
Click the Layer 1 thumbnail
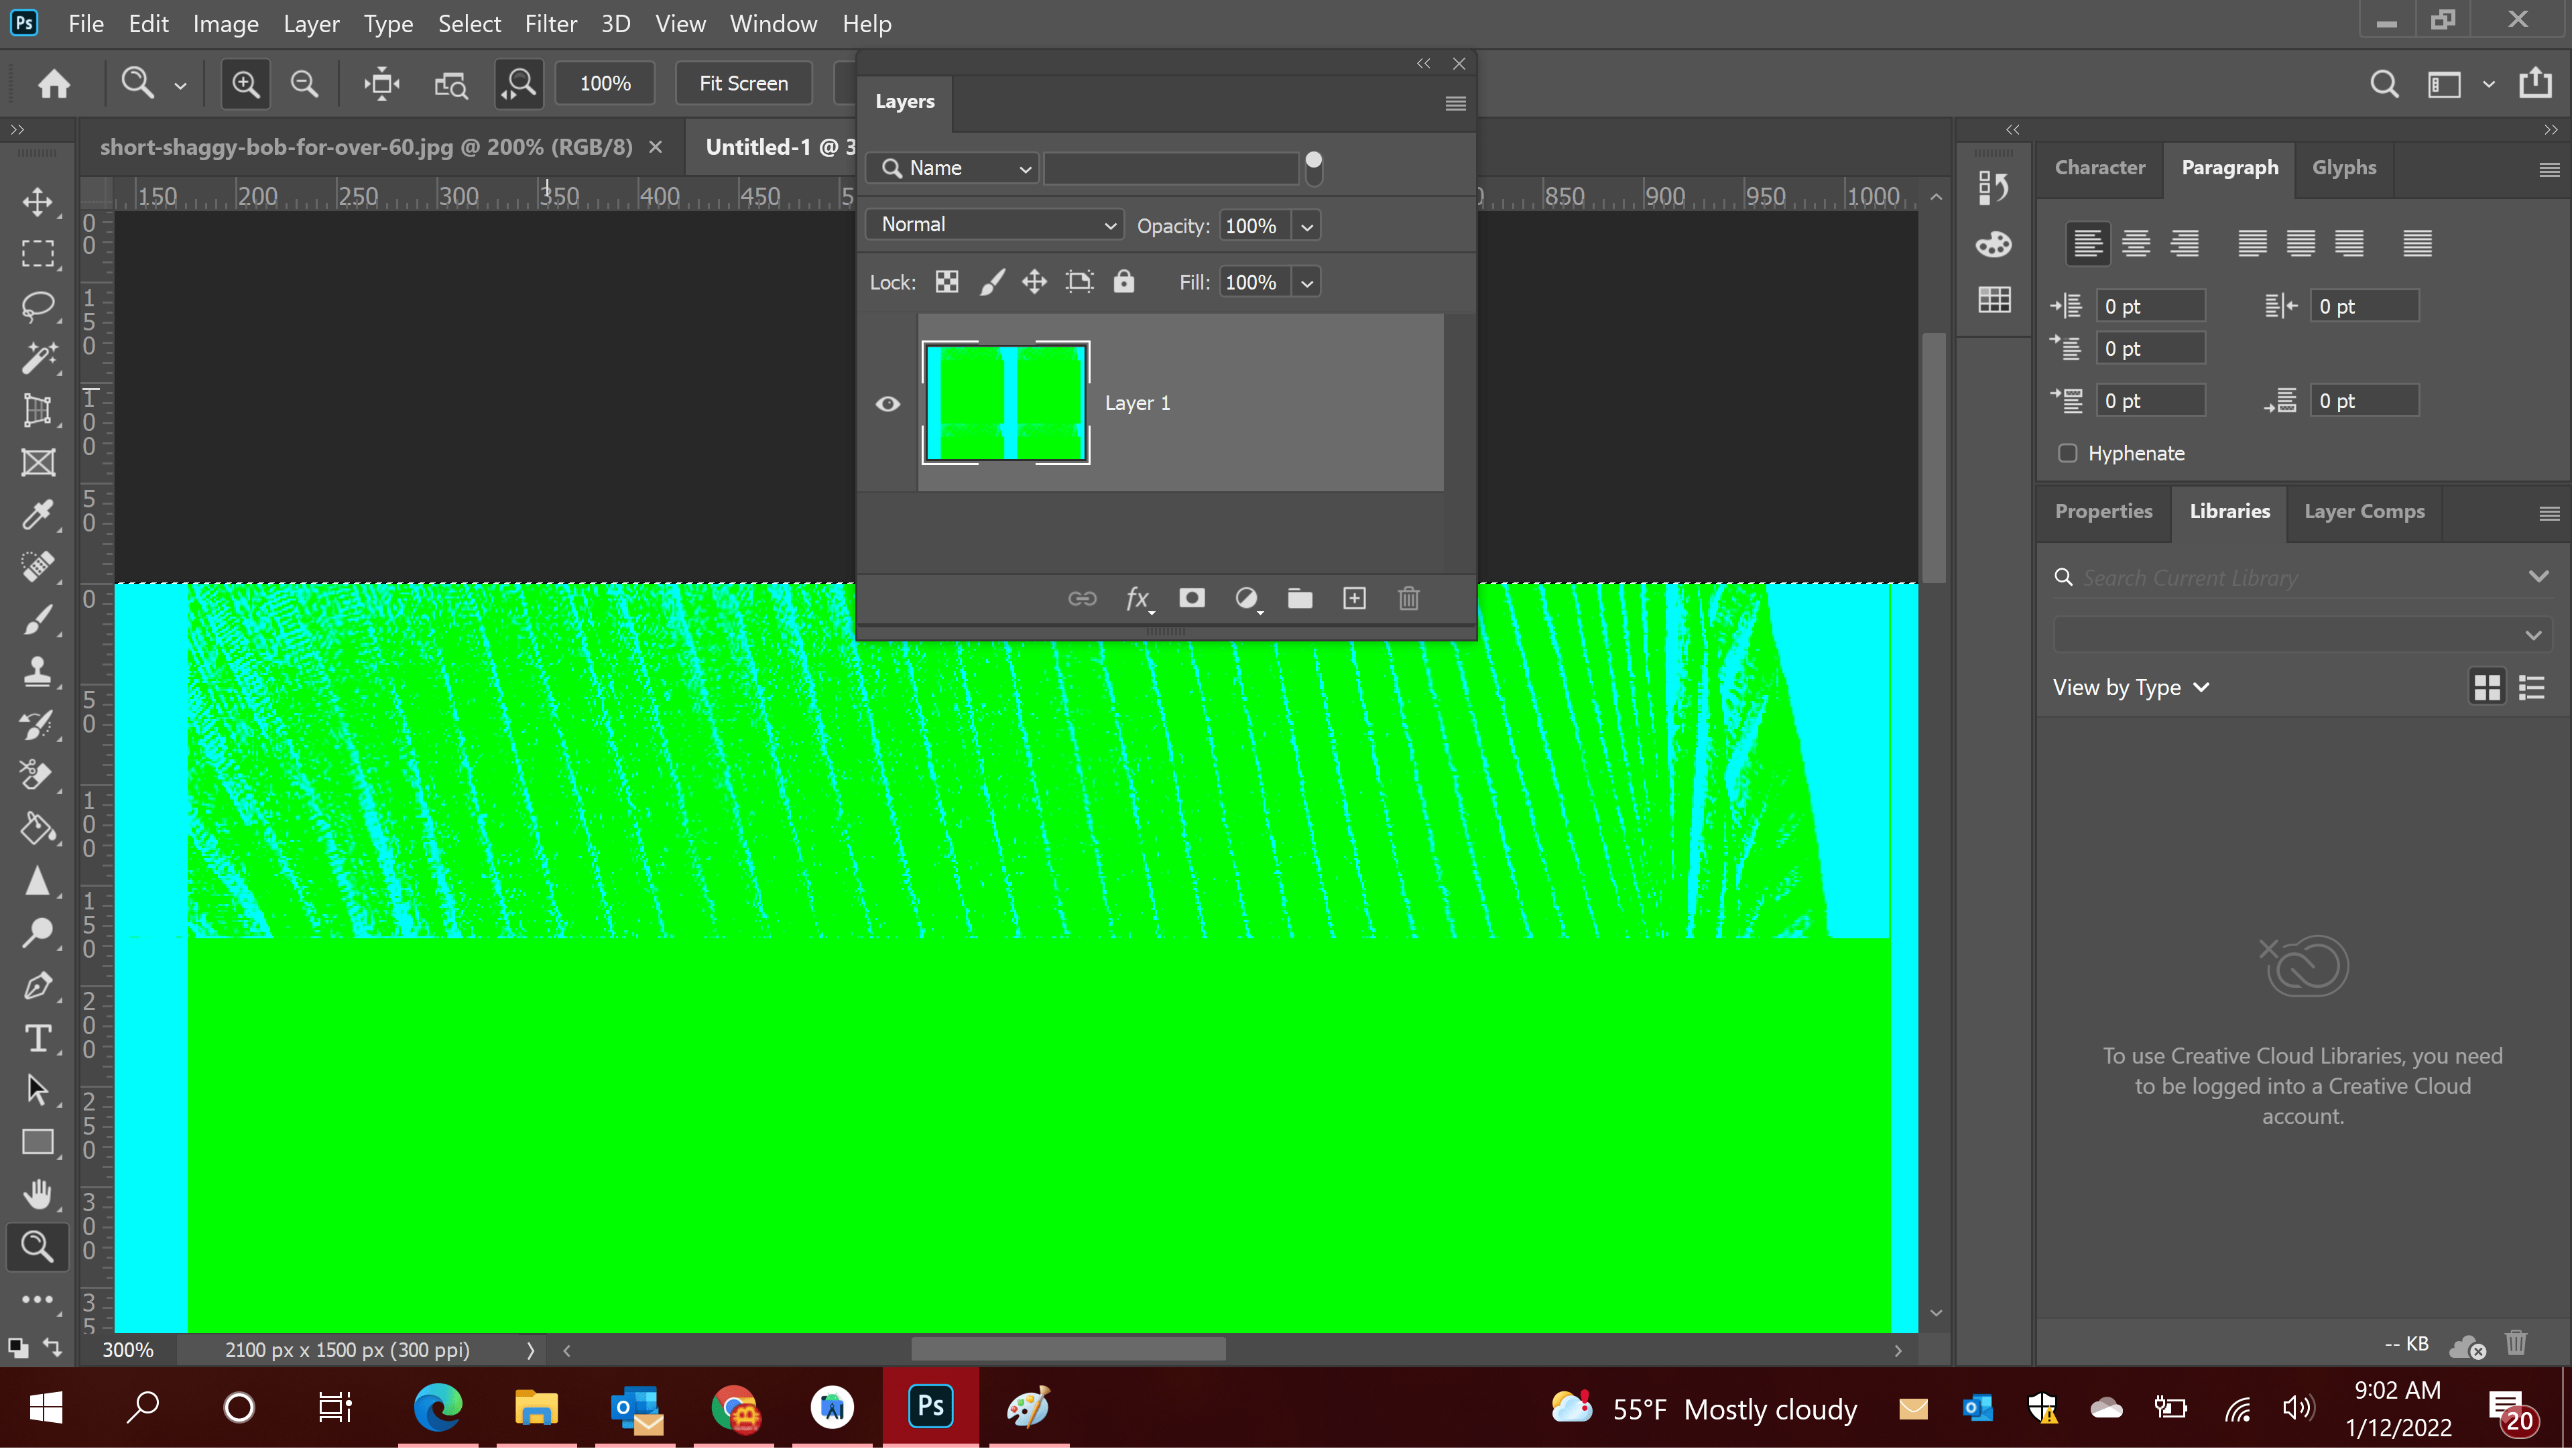point(1005,403)
